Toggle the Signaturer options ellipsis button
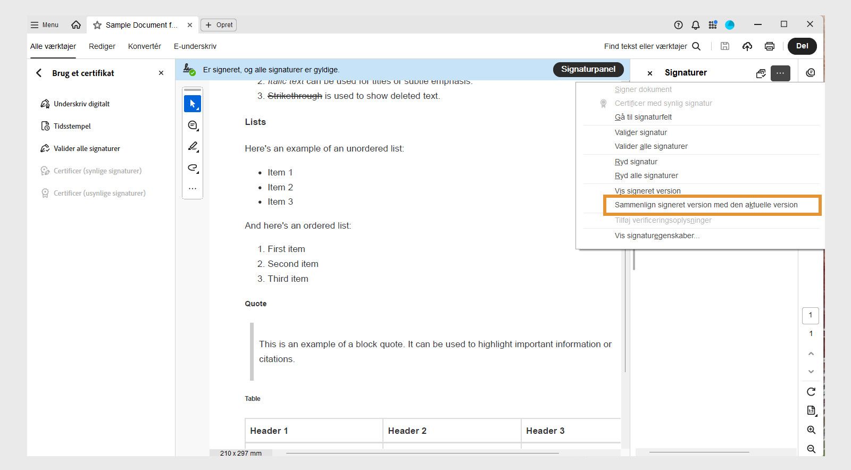The width and height of the screenshot is (851, 470). (x=780, y=73)
